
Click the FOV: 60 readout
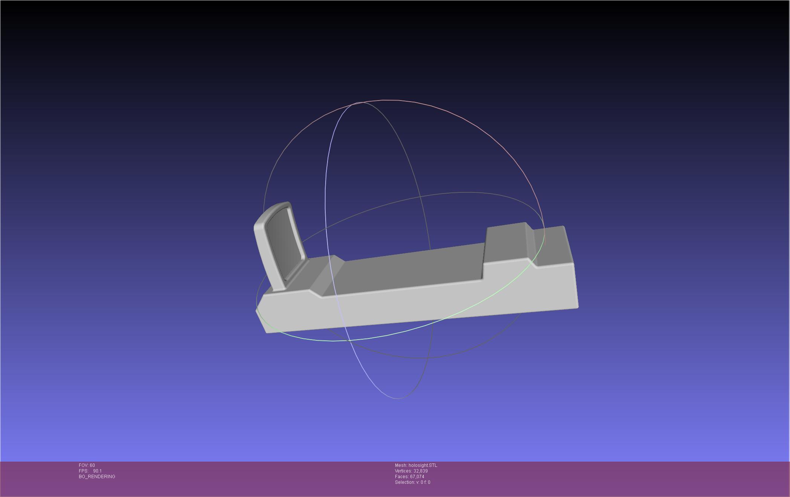click(87, 465)
